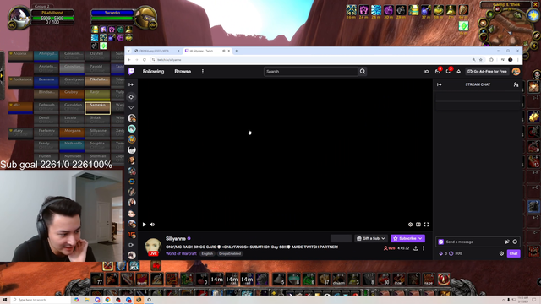541x304 pixels.
Task: Click the Sillyanne channel name
Action: (x=176, y=238)
